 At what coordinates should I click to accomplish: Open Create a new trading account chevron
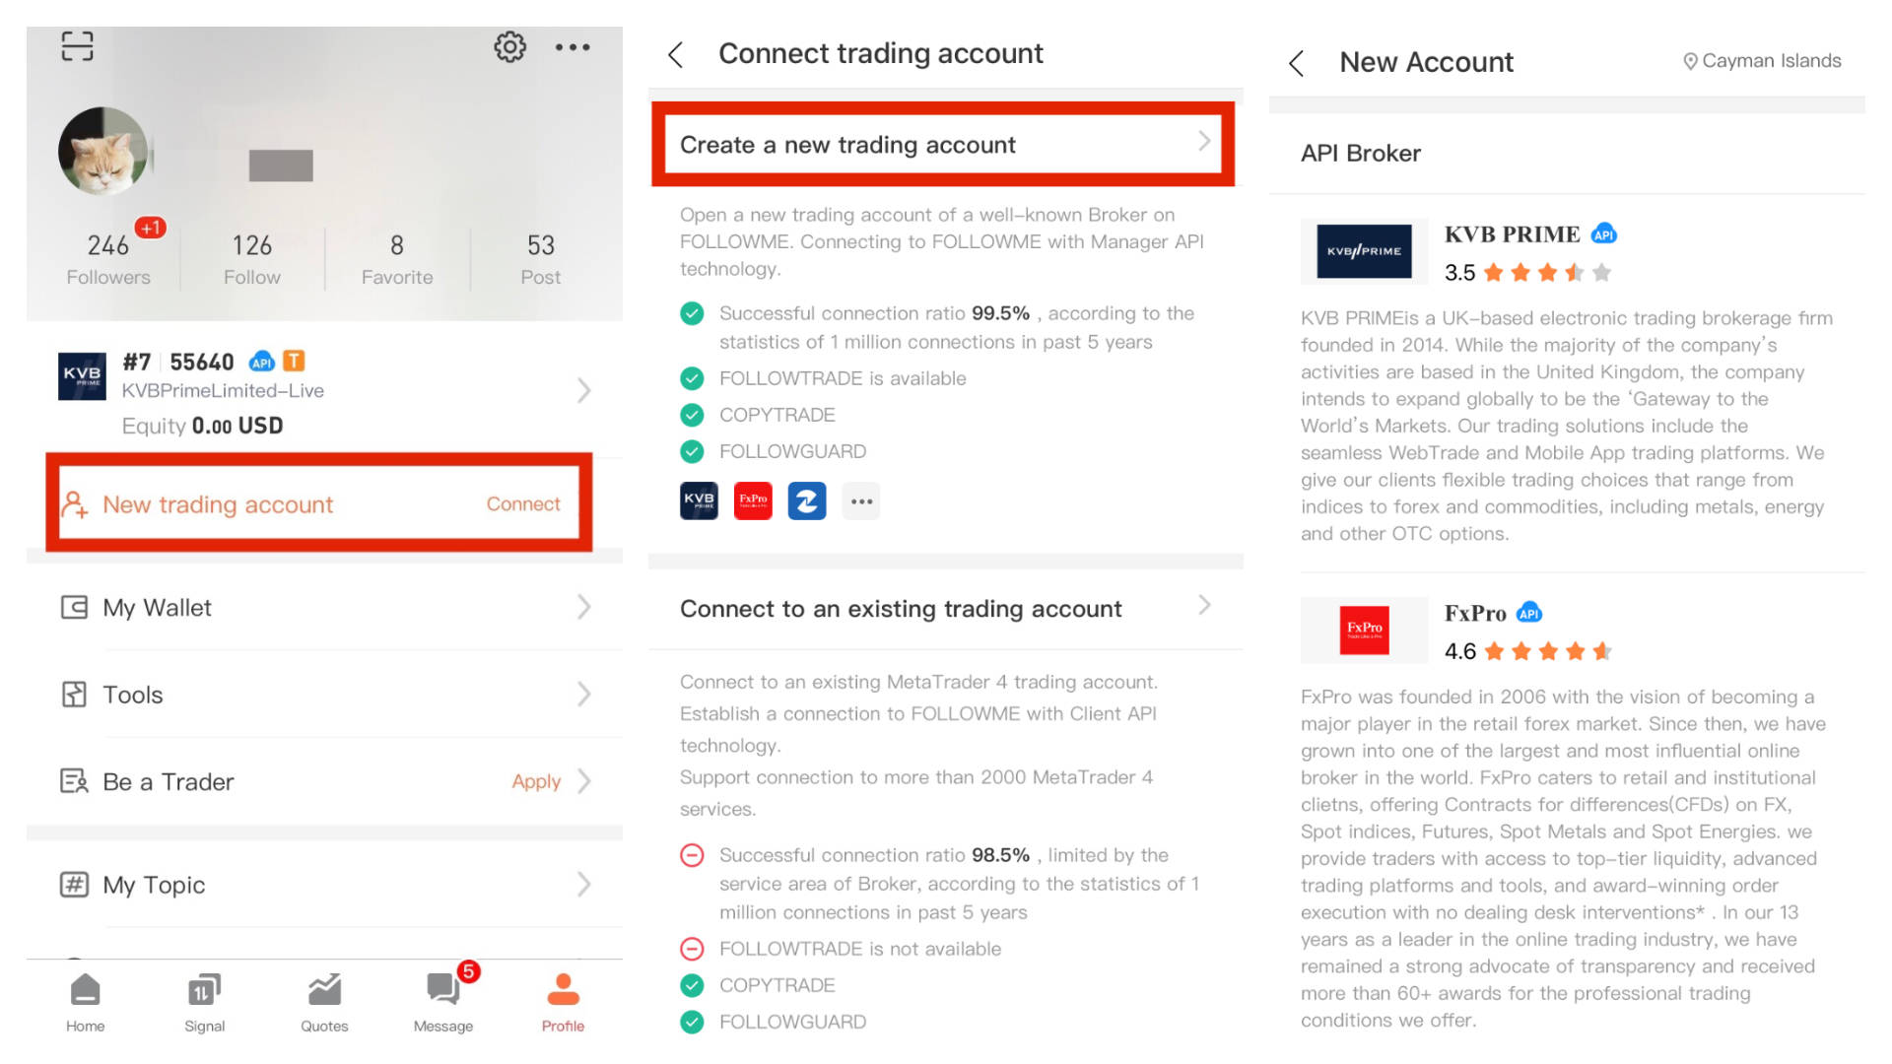1204,142
